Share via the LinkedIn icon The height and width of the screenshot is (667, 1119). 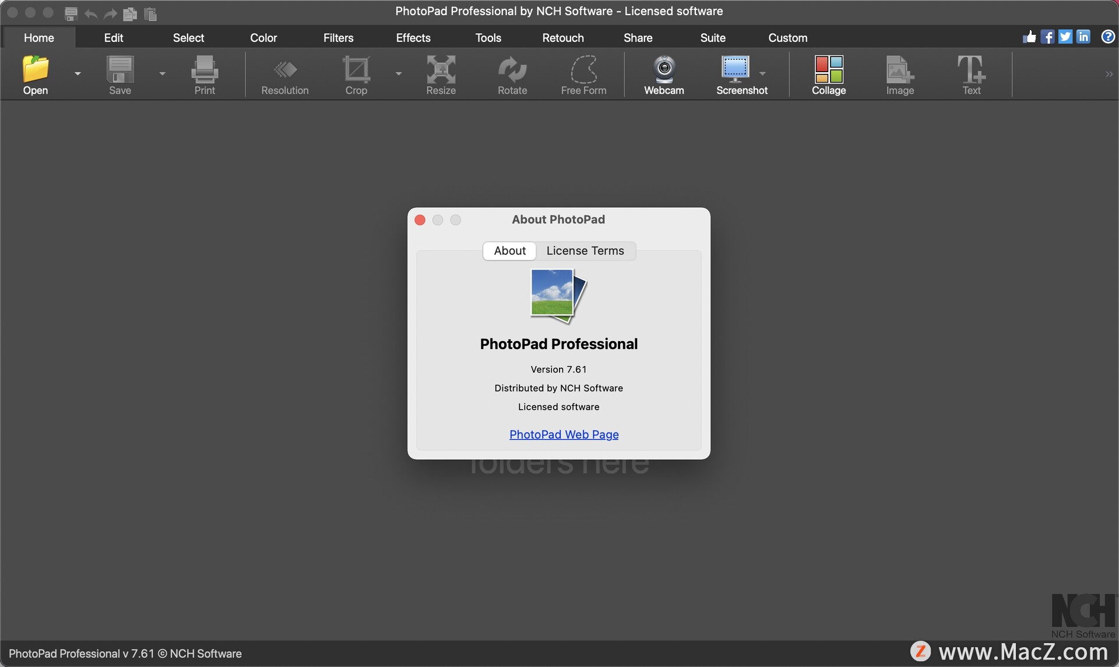coord(1083,37)
